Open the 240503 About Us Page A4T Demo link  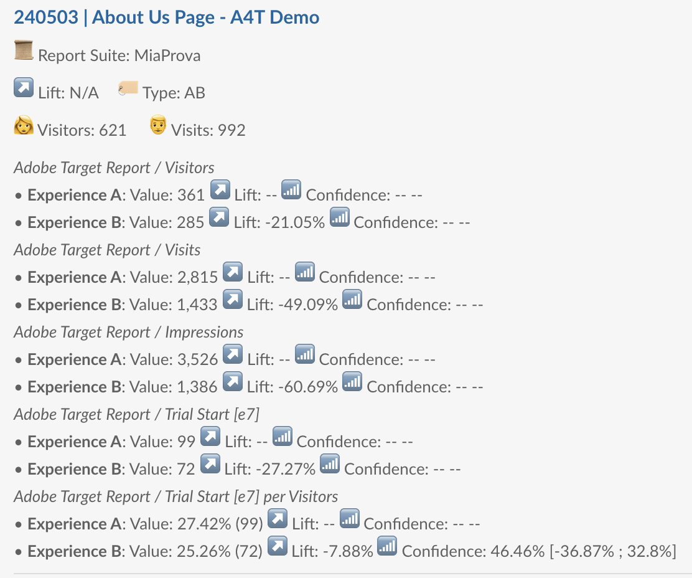click(x=166, y=17)
